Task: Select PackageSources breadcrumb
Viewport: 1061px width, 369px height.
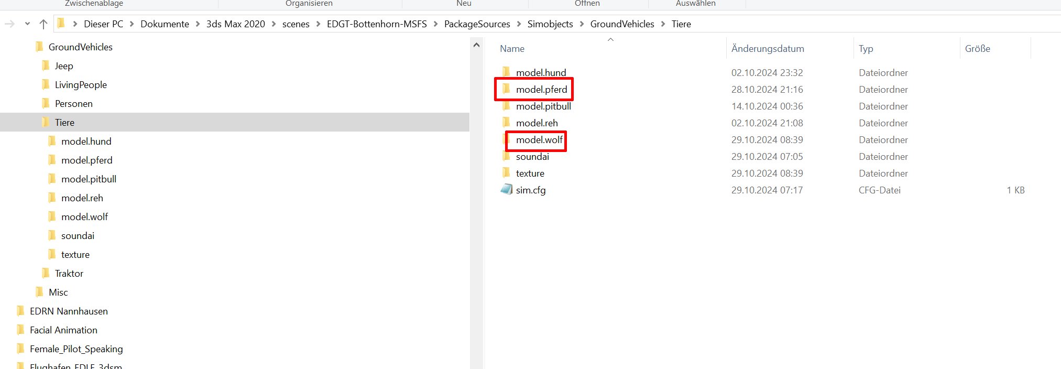Action: [477, 24]
